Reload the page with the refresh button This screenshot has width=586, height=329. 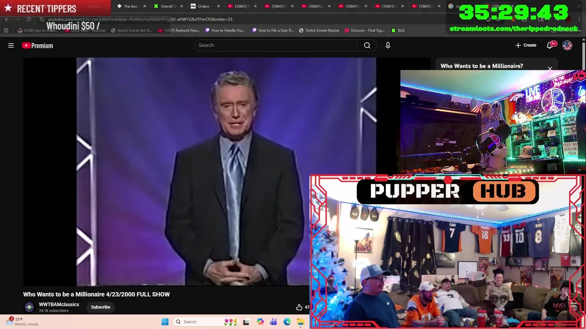[28, 19]
